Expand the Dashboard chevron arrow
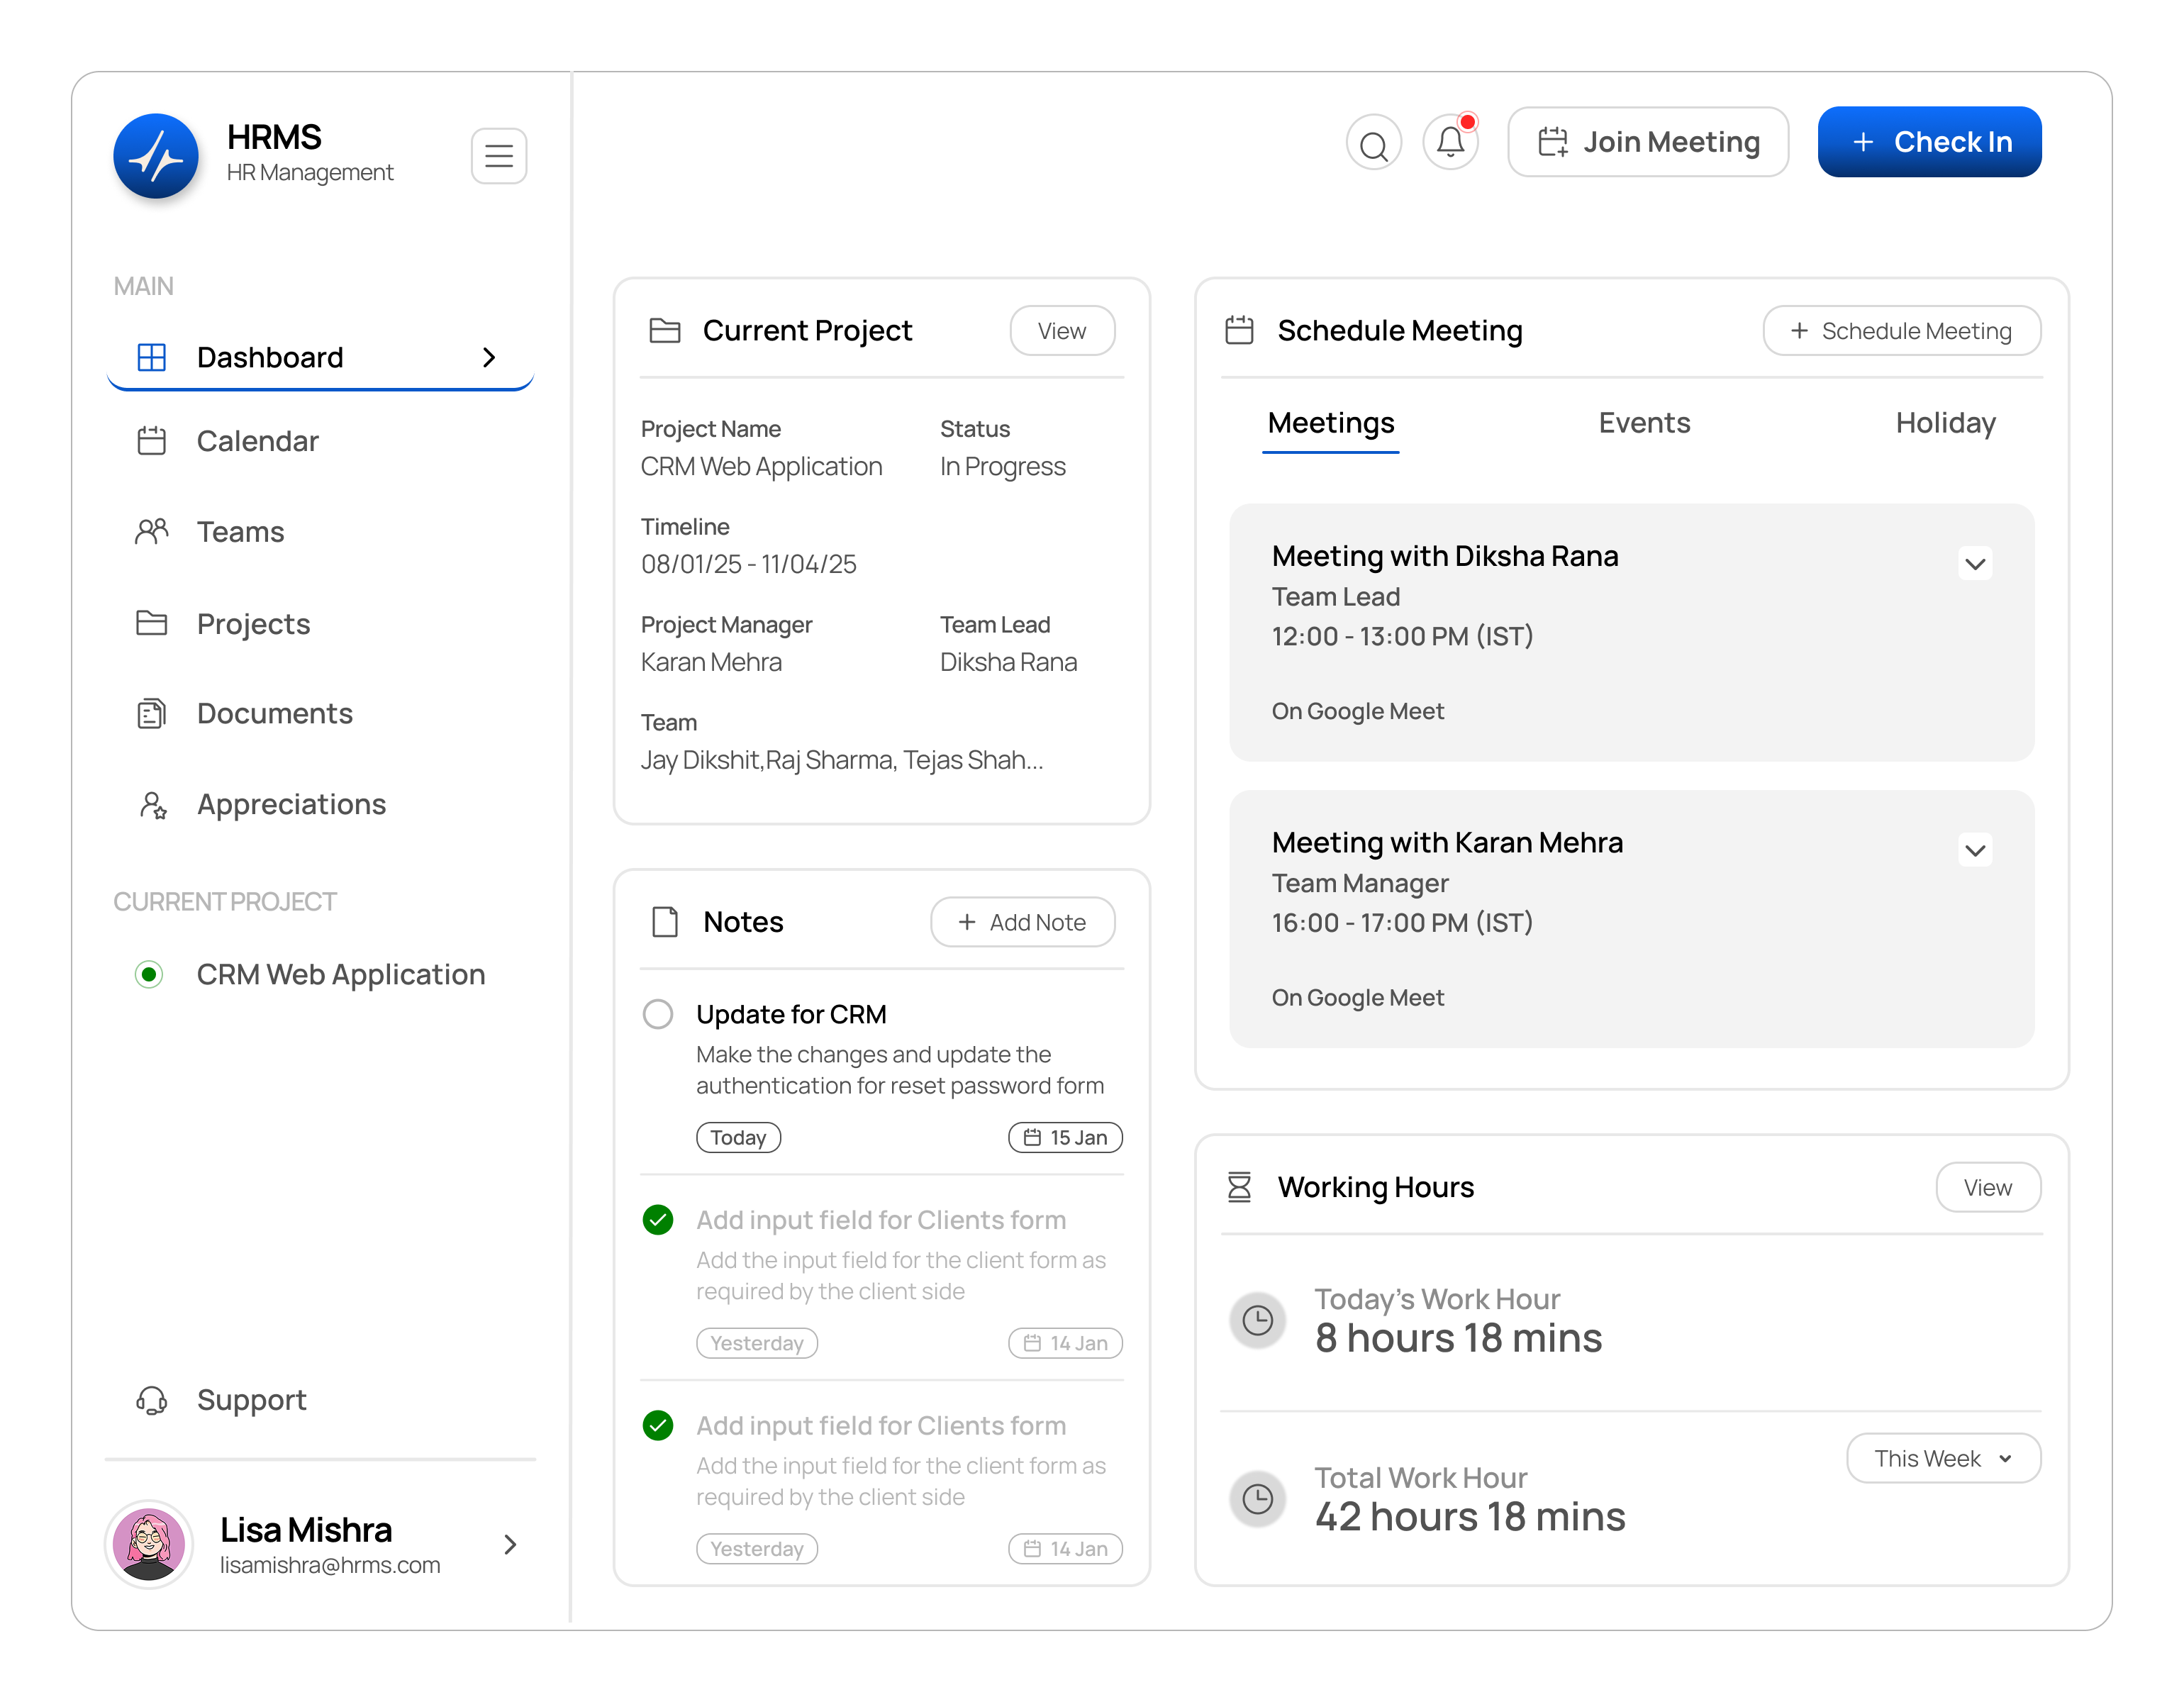The width and height of the screenshot is (2184, 1702). (x=489, y=357)
